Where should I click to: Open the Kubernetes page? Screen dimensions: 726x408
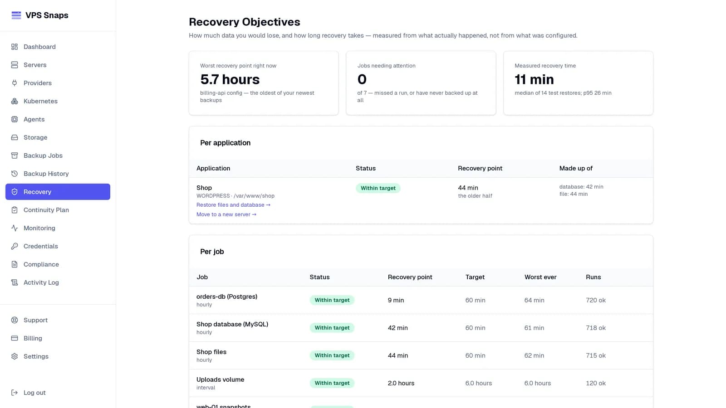point(58,101)
